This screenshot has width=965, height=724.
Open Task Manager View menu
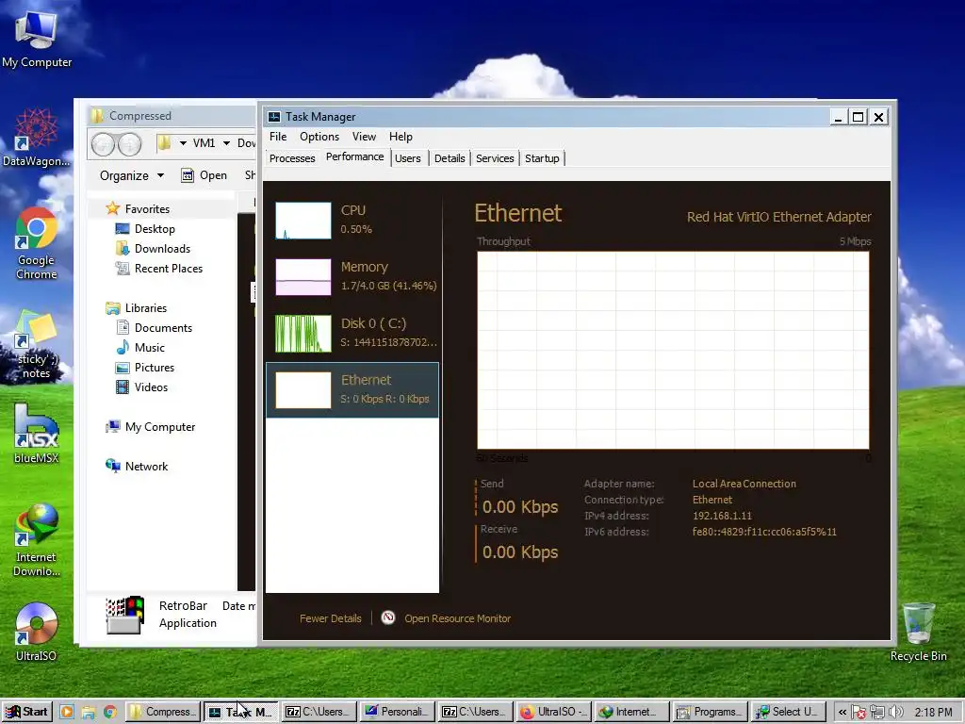click(x=364, y=137)
